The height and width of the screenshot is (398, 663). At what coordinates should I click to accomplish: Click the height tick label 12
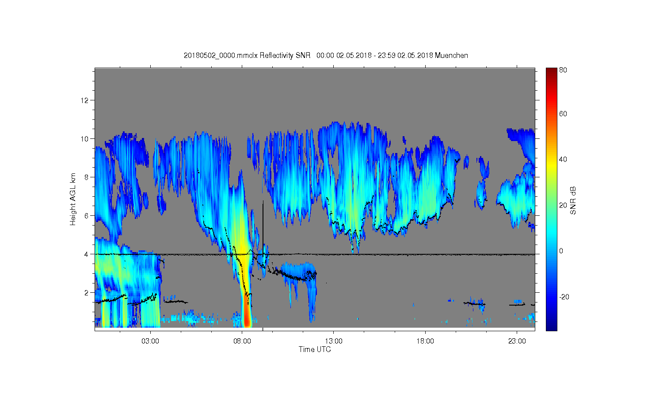pos(84,100)
